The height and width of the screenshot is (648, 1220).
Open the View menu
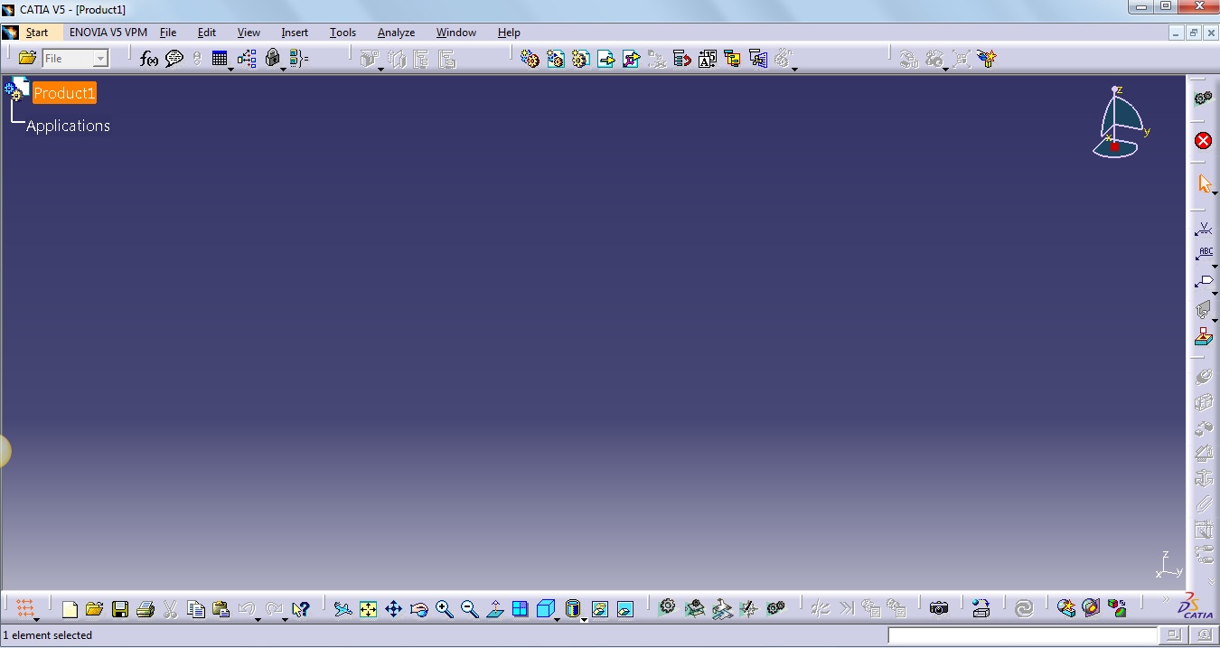click(x=249, y=33)
